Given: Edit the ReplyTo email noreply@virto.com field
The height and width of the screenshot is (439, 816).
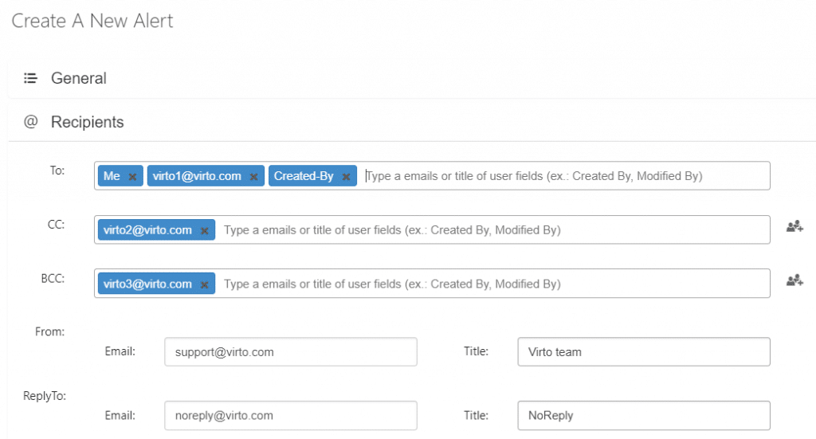Looking at the screenshot, I should pos(291,415).
